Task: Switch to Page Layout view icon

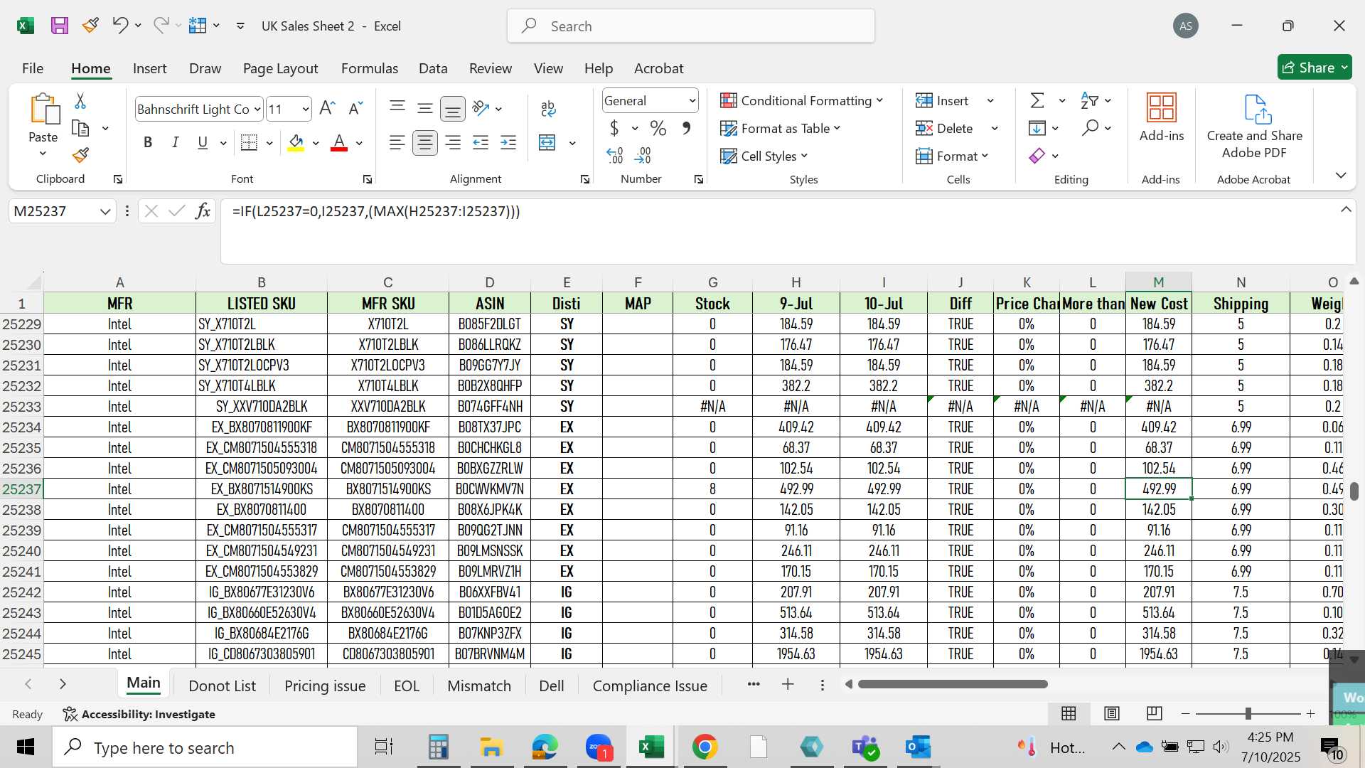Action: click(1112, 713)
